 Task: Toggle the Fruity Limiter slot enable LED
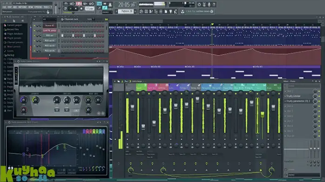tap(319, 96)
